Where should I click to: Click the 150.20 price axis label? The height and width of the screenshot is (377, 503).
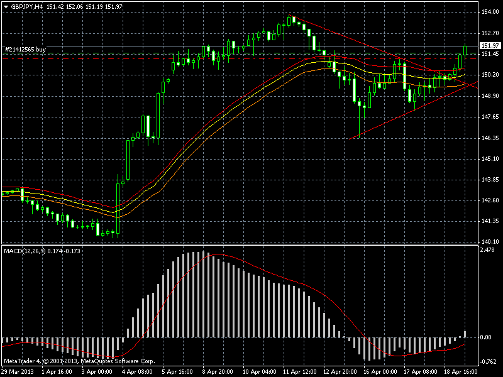click(490, 75)
